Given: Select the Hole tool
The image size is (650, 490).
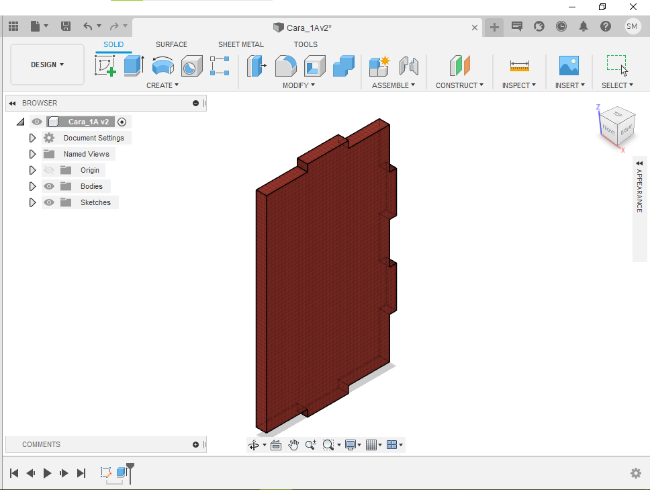Looking at the screenshot, I should point(191,66).
